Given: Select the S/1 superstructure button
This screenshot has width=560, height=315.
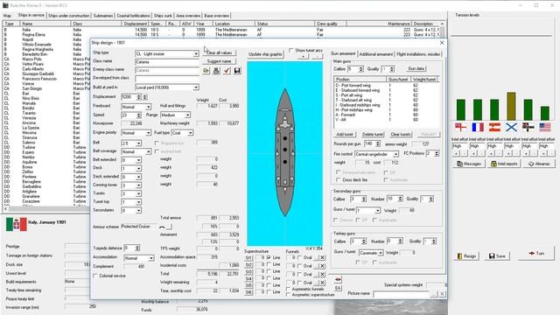Looking at the screenshot, I should coord(248,258).
